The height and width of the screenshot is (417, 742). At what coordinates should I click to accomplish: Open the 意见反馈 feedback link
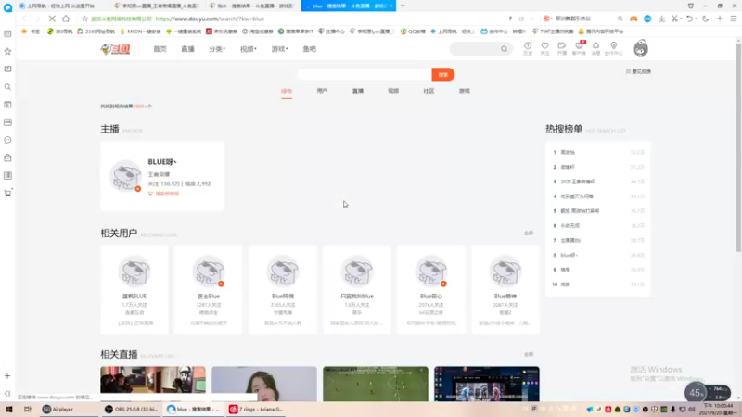639,72
